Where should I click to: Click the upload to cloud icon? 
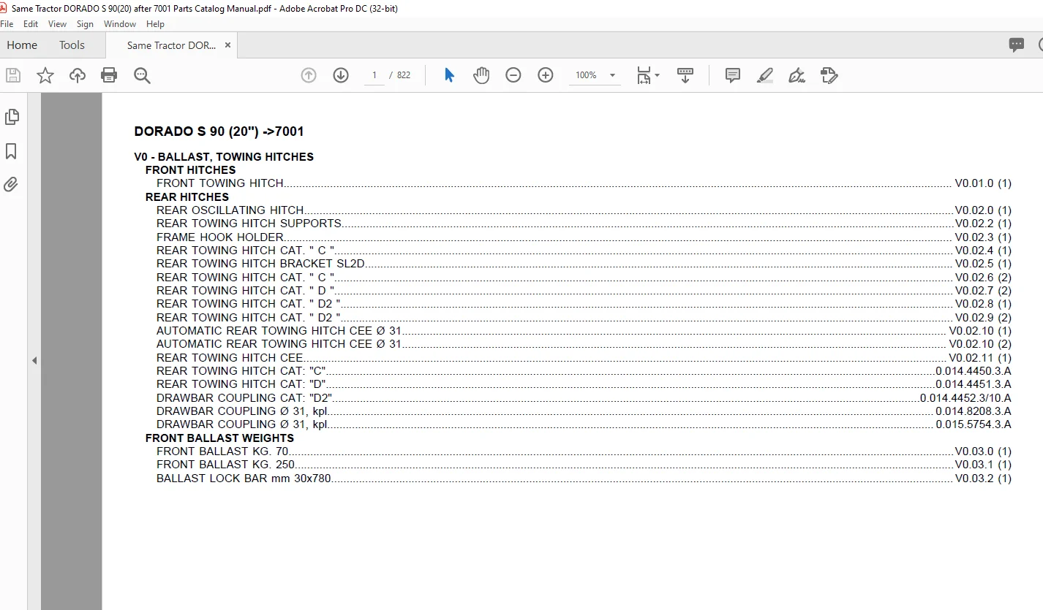point(78,75)
